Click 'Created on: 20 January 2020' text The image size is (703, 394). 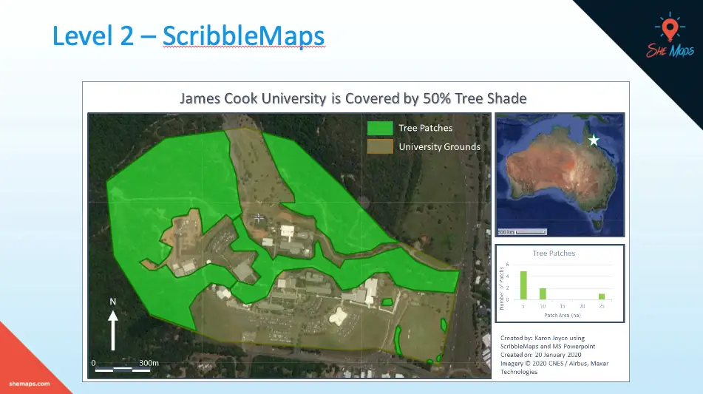540,355
